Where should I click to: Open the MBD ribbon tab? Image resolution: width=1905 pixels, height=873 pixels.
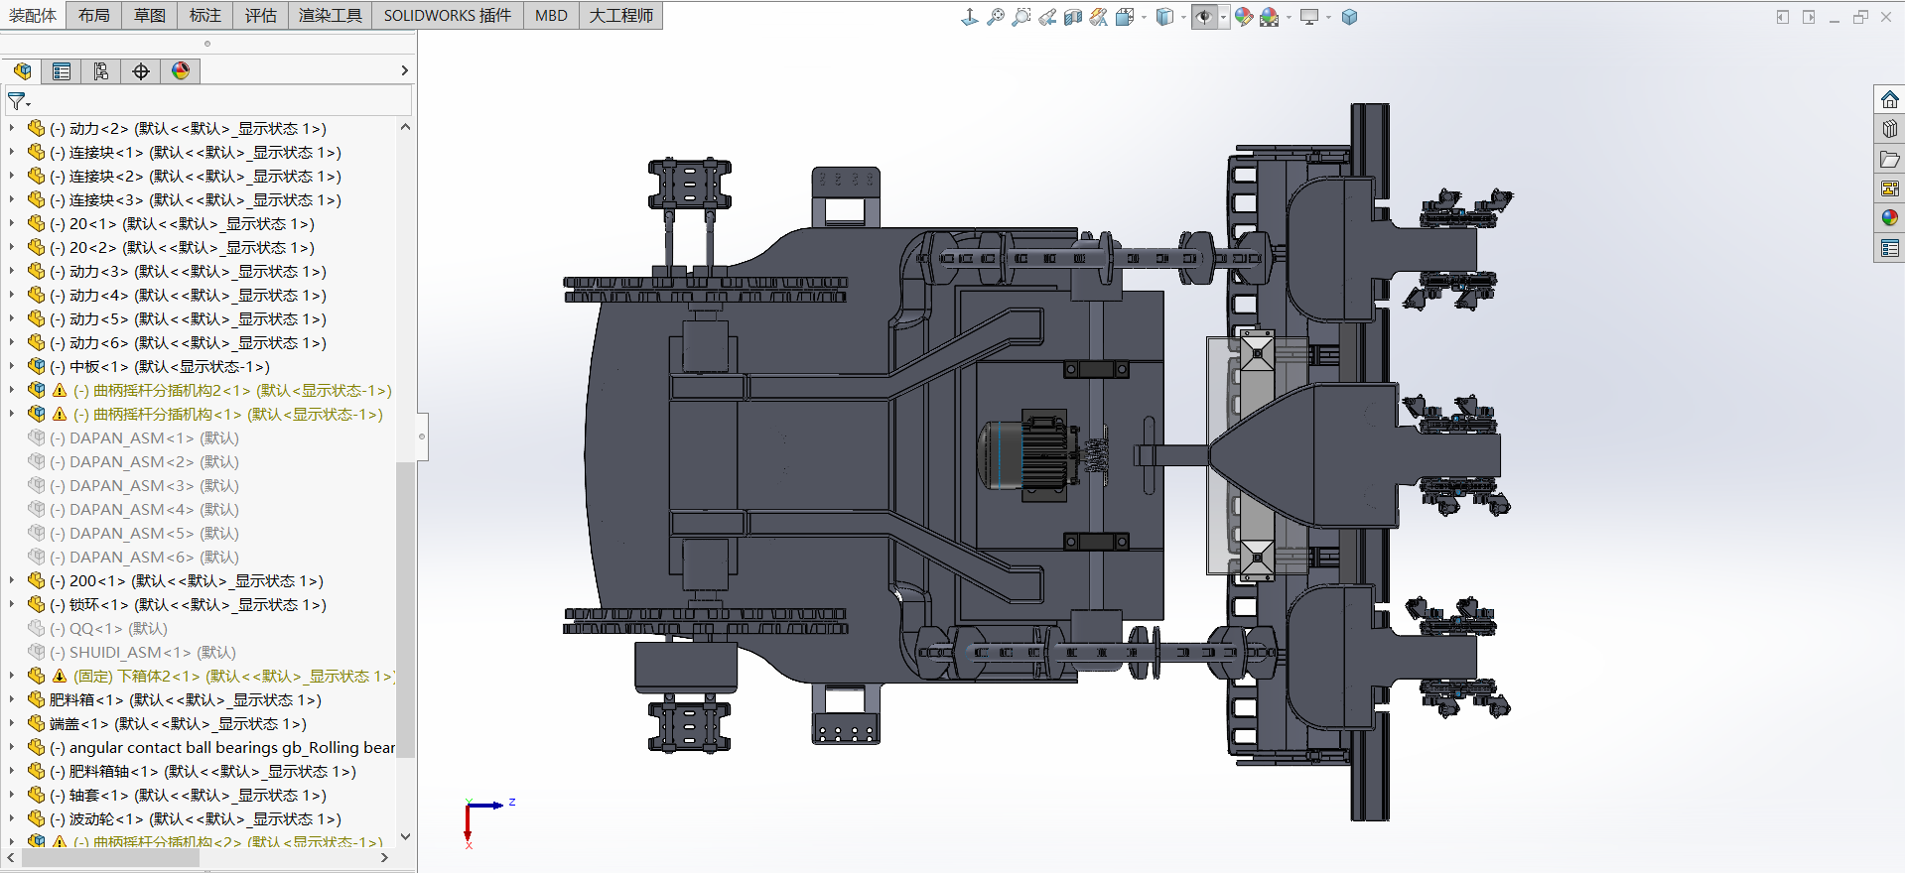[x=551, y=15]
